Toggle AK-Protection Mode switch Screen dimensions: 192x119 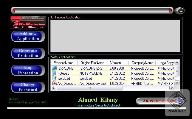pyautogui.click(x=160, y=101)
